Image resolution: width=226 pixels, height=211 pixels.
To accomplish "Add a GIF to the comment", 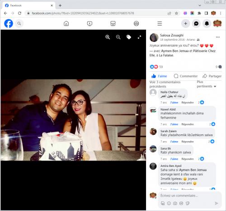I will [181, 203].
